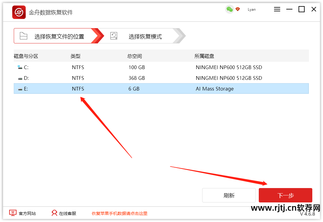
Task: Open the 恢复苹果手机数据请点击这里 link
Action: tap(119, 213)
